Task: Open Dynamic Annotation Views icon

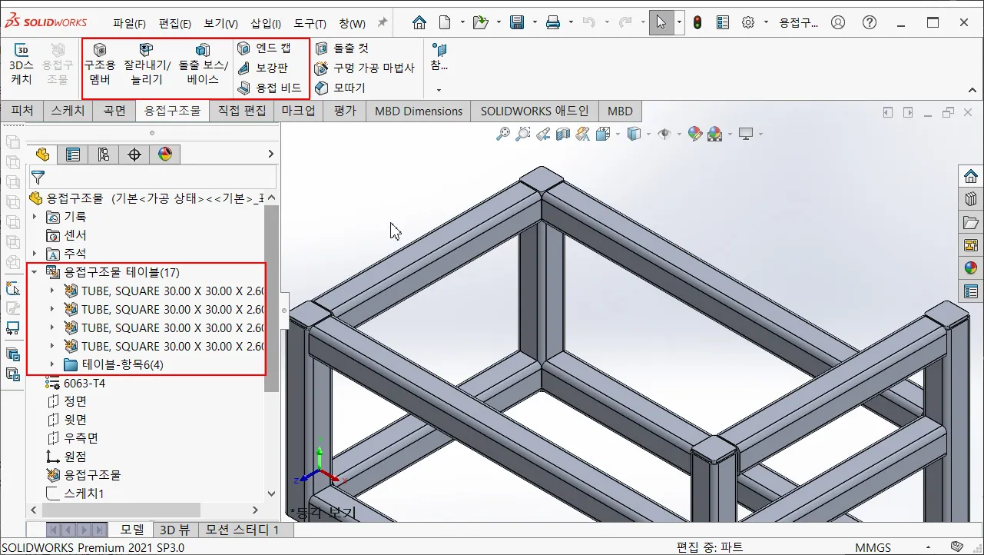Action: click(x=583, y=135)
